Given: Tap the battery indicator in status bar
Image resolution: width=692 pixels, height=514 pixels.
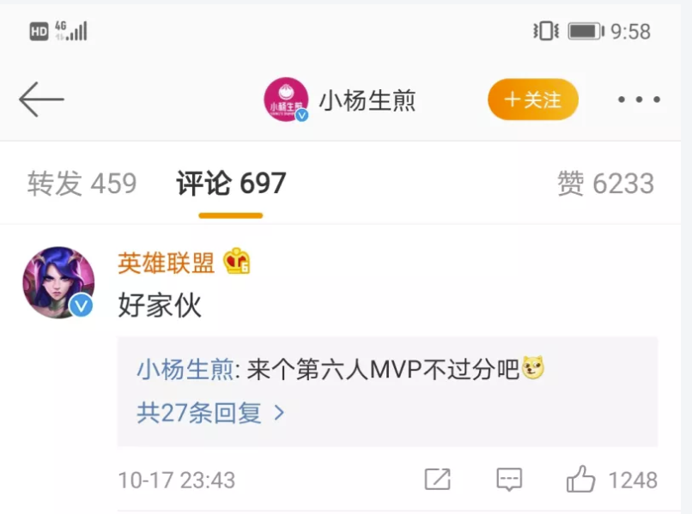Looking at the screenshot, I should pos(586,32).
